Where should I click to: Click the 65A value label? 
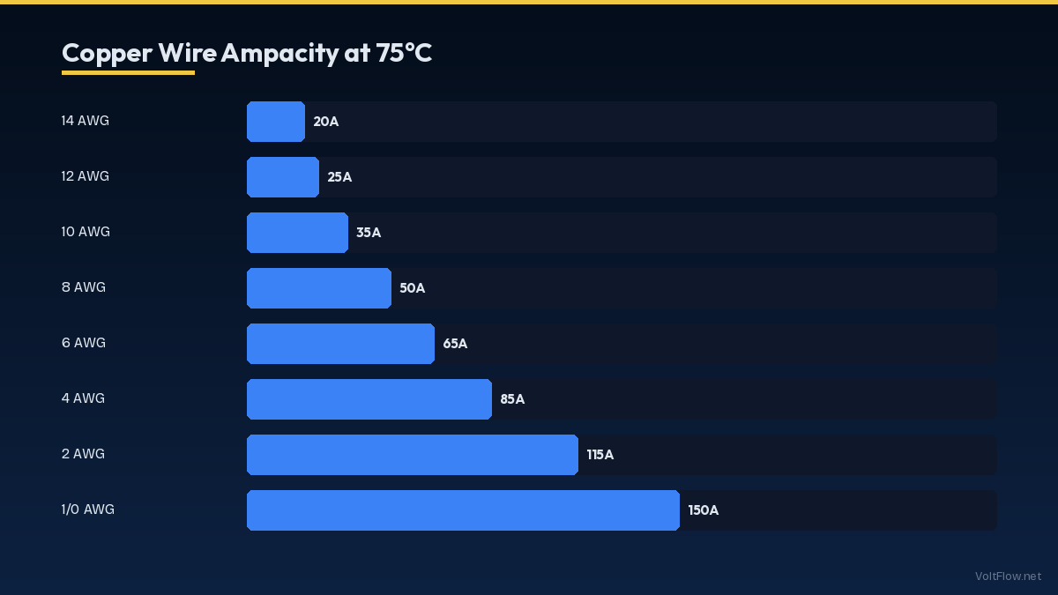[455, 344]
